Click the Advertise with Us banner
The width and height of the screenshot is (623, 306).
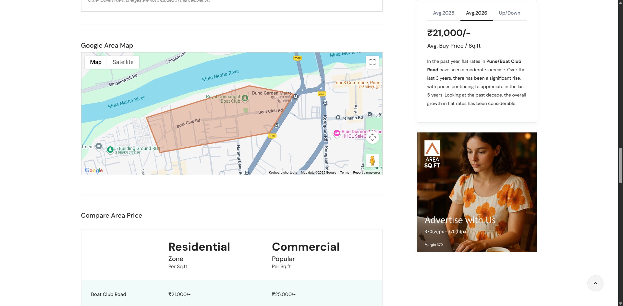pos(477,192)
